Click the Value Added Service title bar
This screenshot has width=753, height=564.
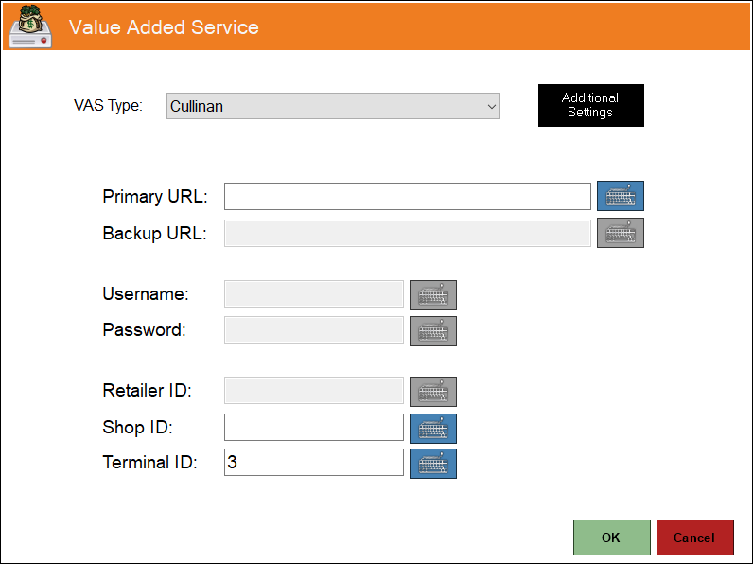376,26
